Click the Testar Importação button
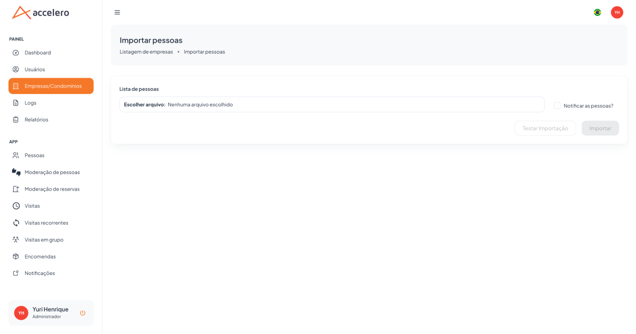The height and width of the screenshot is (334, 636). [x=545, y=128]
